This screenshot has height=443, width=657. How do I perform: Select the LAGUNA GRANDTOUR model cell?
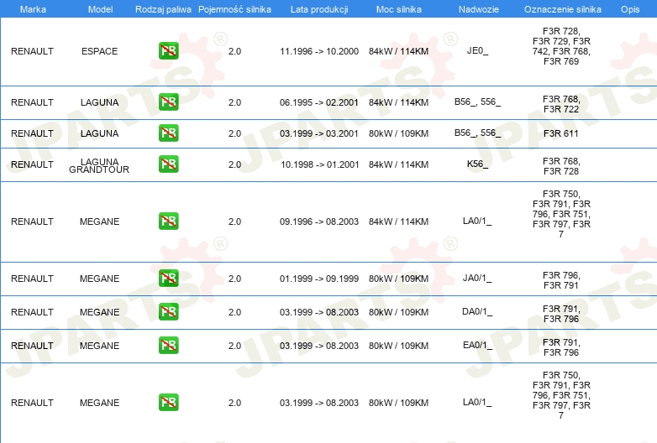point(99,164)
